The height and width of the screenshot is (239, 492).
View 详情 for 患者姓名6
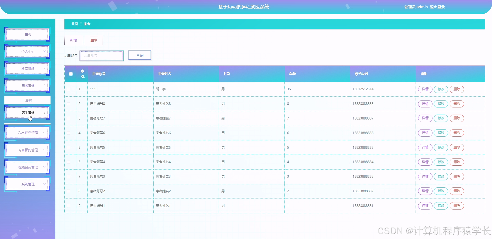click(x=425, y=133)
